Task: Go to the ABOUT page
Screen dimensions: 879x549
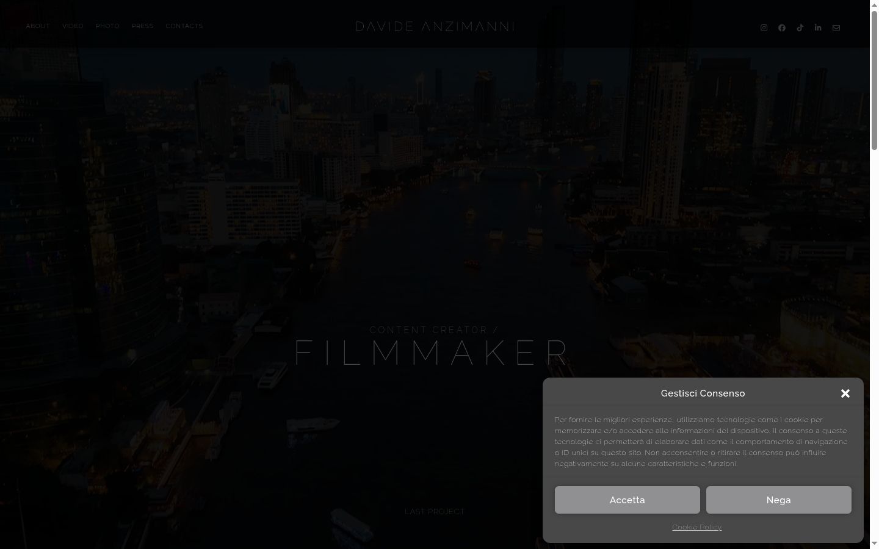Action: [x=38, y=26]
